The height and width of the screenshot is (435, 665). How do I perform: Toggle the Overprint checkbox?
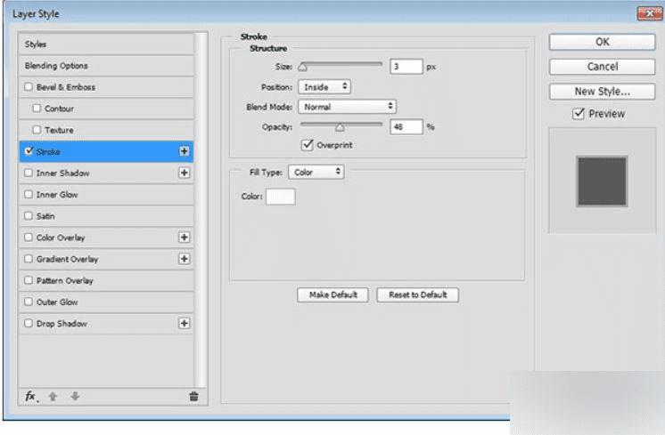tap(307, 145)
